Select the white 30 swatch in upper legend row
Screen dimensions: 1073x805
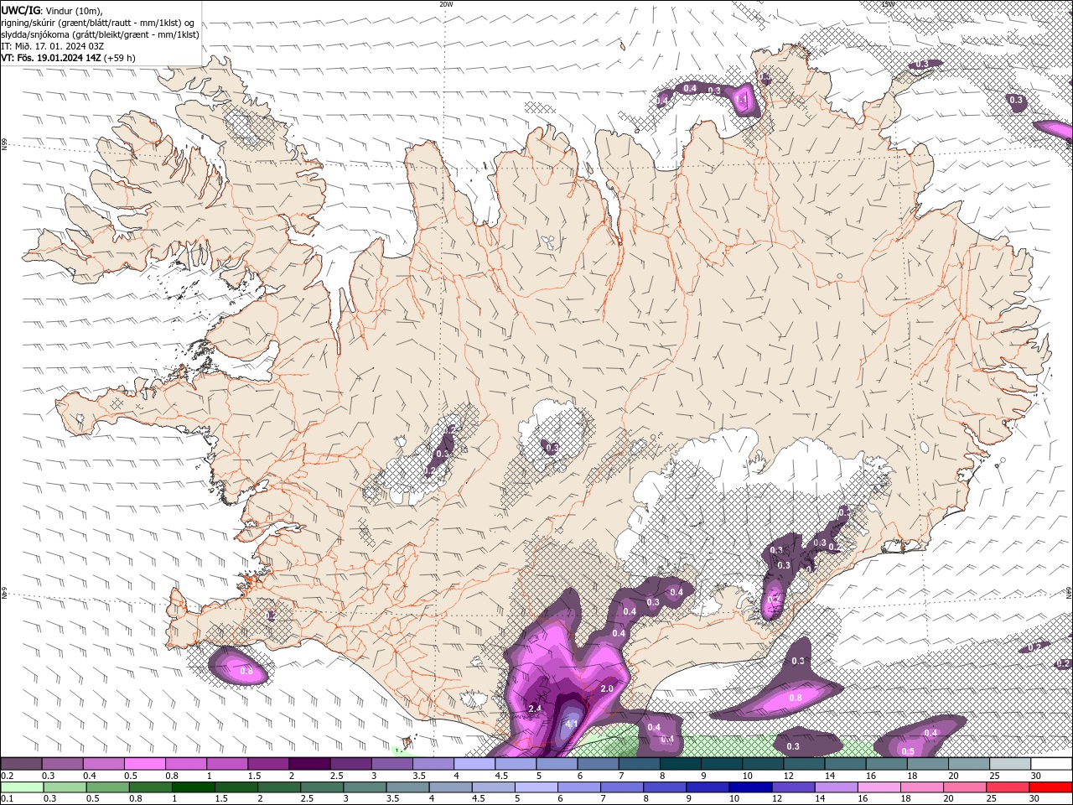[x=1051, y=764]
